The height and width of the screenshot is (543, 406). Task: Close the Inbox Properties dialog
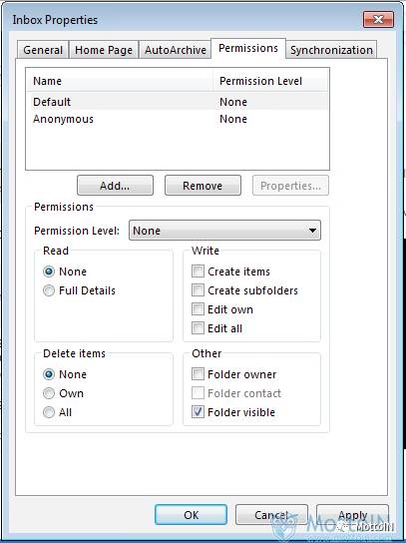pos(378,19)
